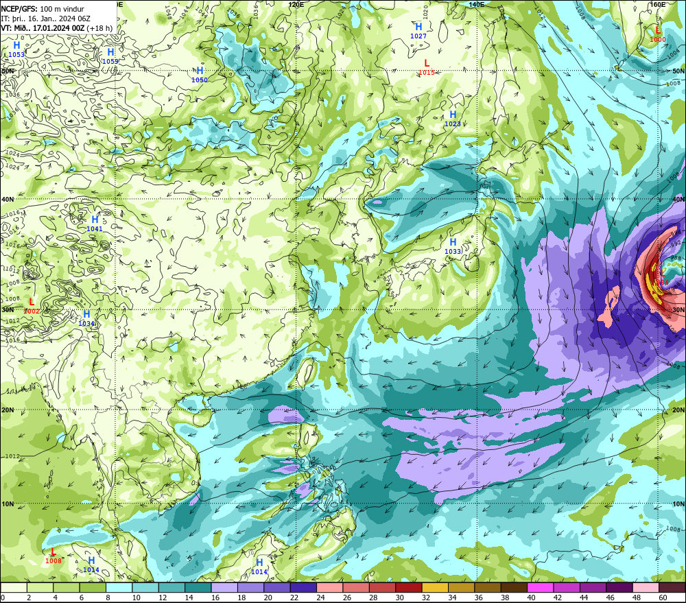686x603 pixels.
Task: Click the dark brown 38–40 legend swatch
Action: tap(514, 587)
